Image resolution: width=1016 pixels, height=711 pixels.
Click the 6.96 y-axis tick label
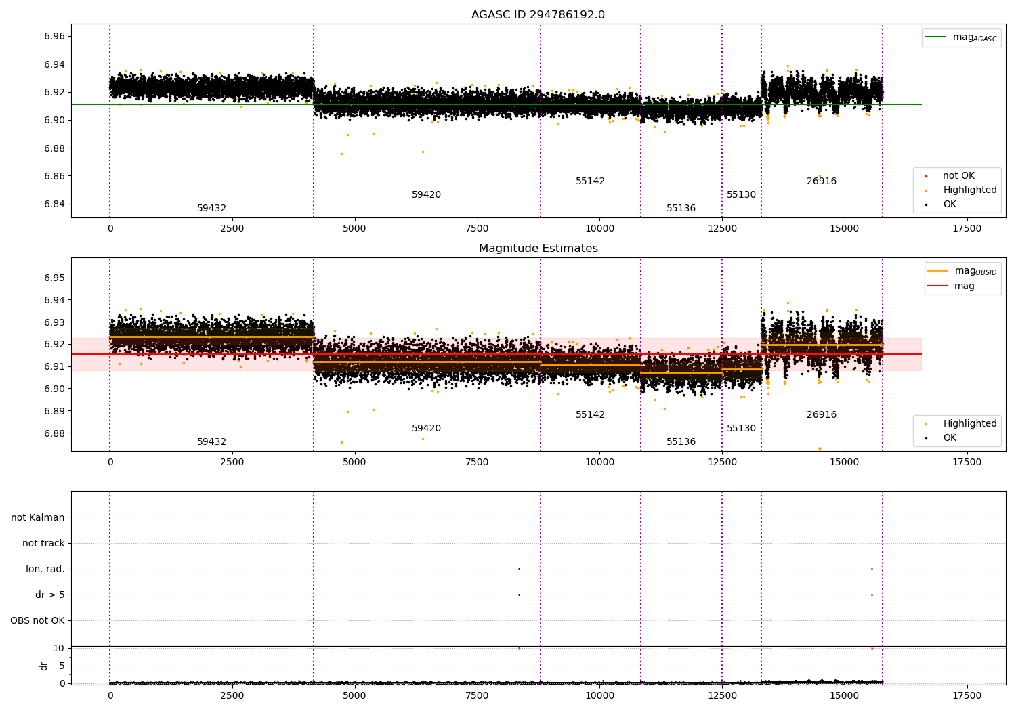tap(54, 36)
